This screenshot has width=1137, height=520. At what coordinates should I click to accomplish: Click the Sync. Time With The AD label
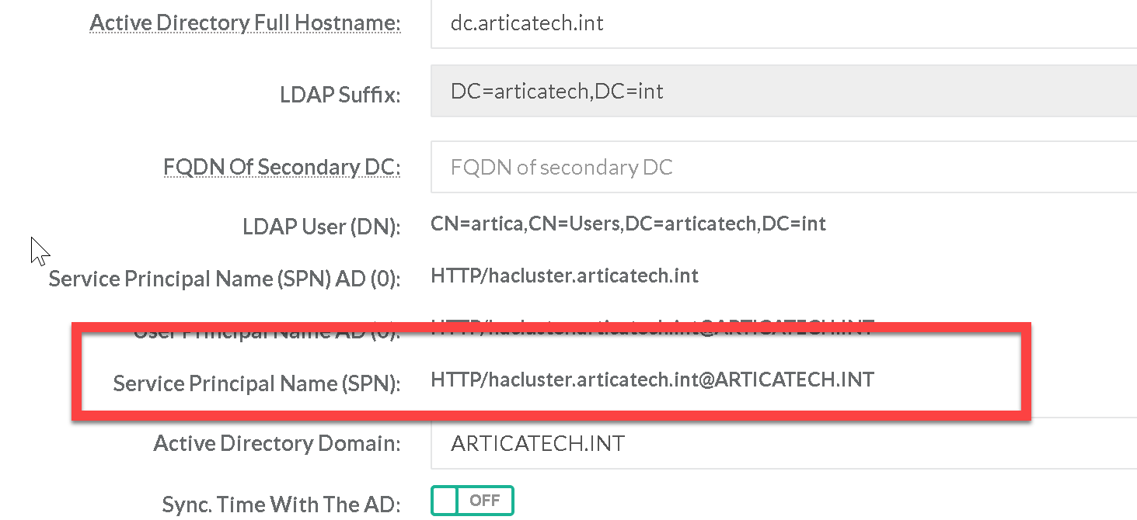coord(281,504)
